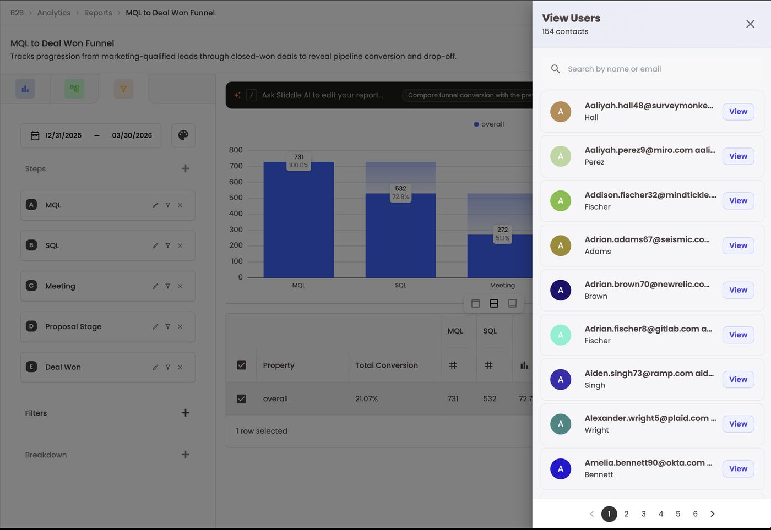Image resolution: width=771 pixels, height=530 pixels.
Task: Open the orange funnel tab
Action: 123,89
